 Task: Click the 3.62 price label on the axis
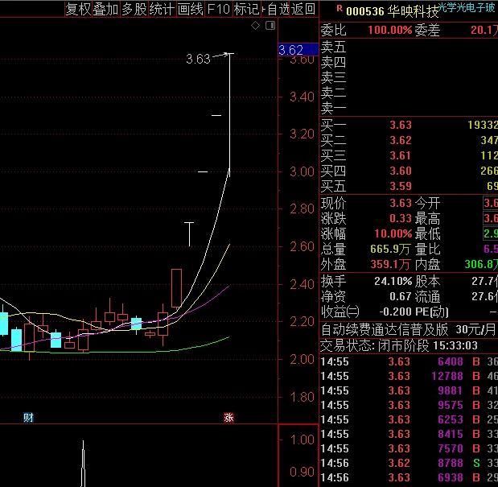[290, 50]
